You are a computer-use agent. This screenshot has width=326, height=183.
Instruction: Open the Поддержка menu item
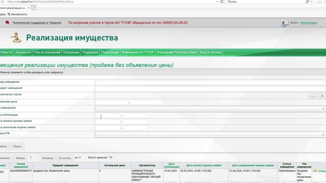tap(90, 52)
